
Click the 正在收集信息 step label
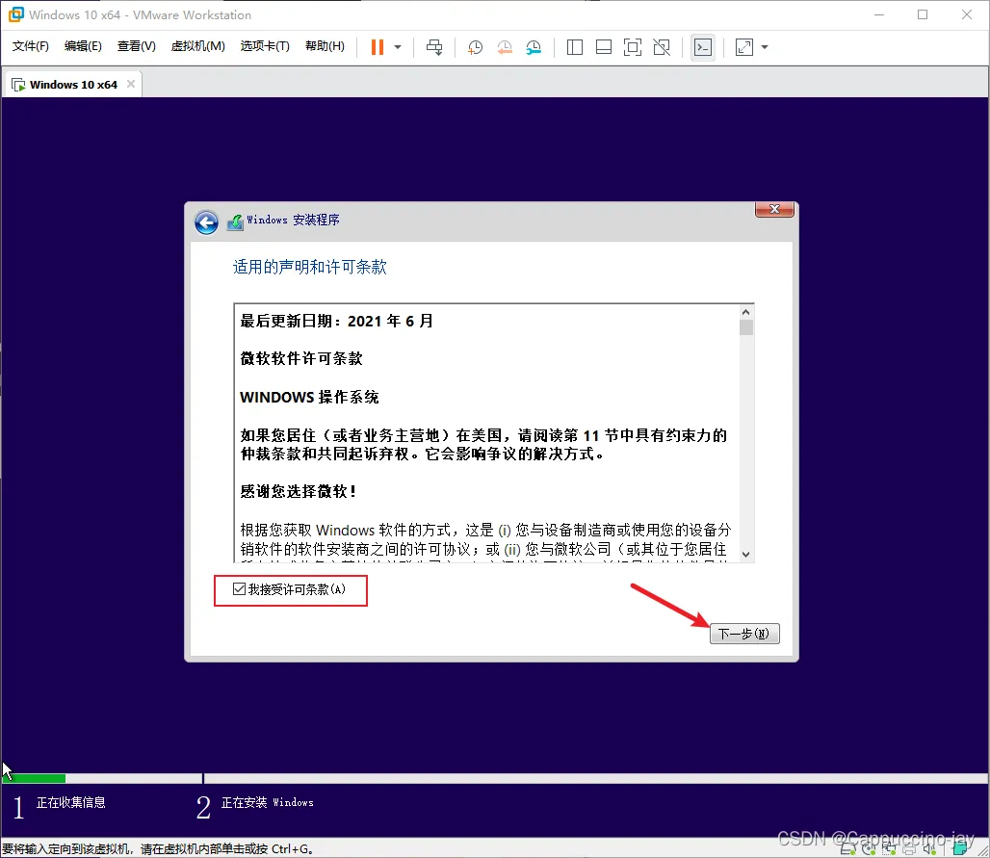click(70, 802)
